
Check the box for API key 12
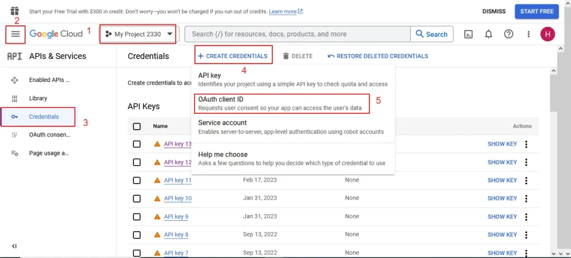(137, 162)
